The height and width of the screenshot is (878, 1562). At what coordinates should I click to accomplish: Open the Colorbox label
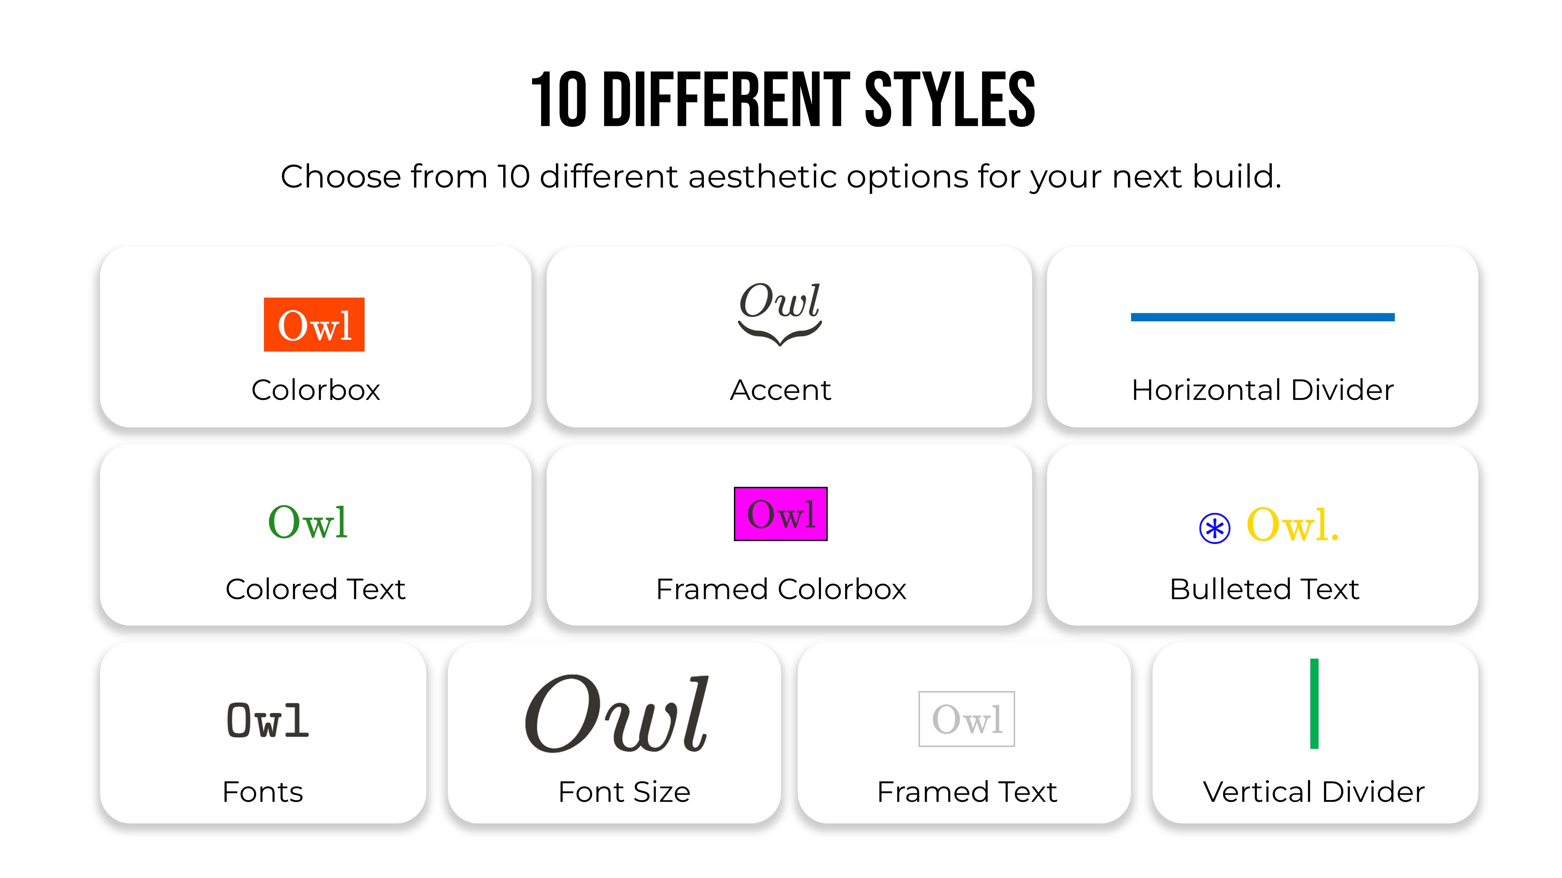tap(315, 390)
